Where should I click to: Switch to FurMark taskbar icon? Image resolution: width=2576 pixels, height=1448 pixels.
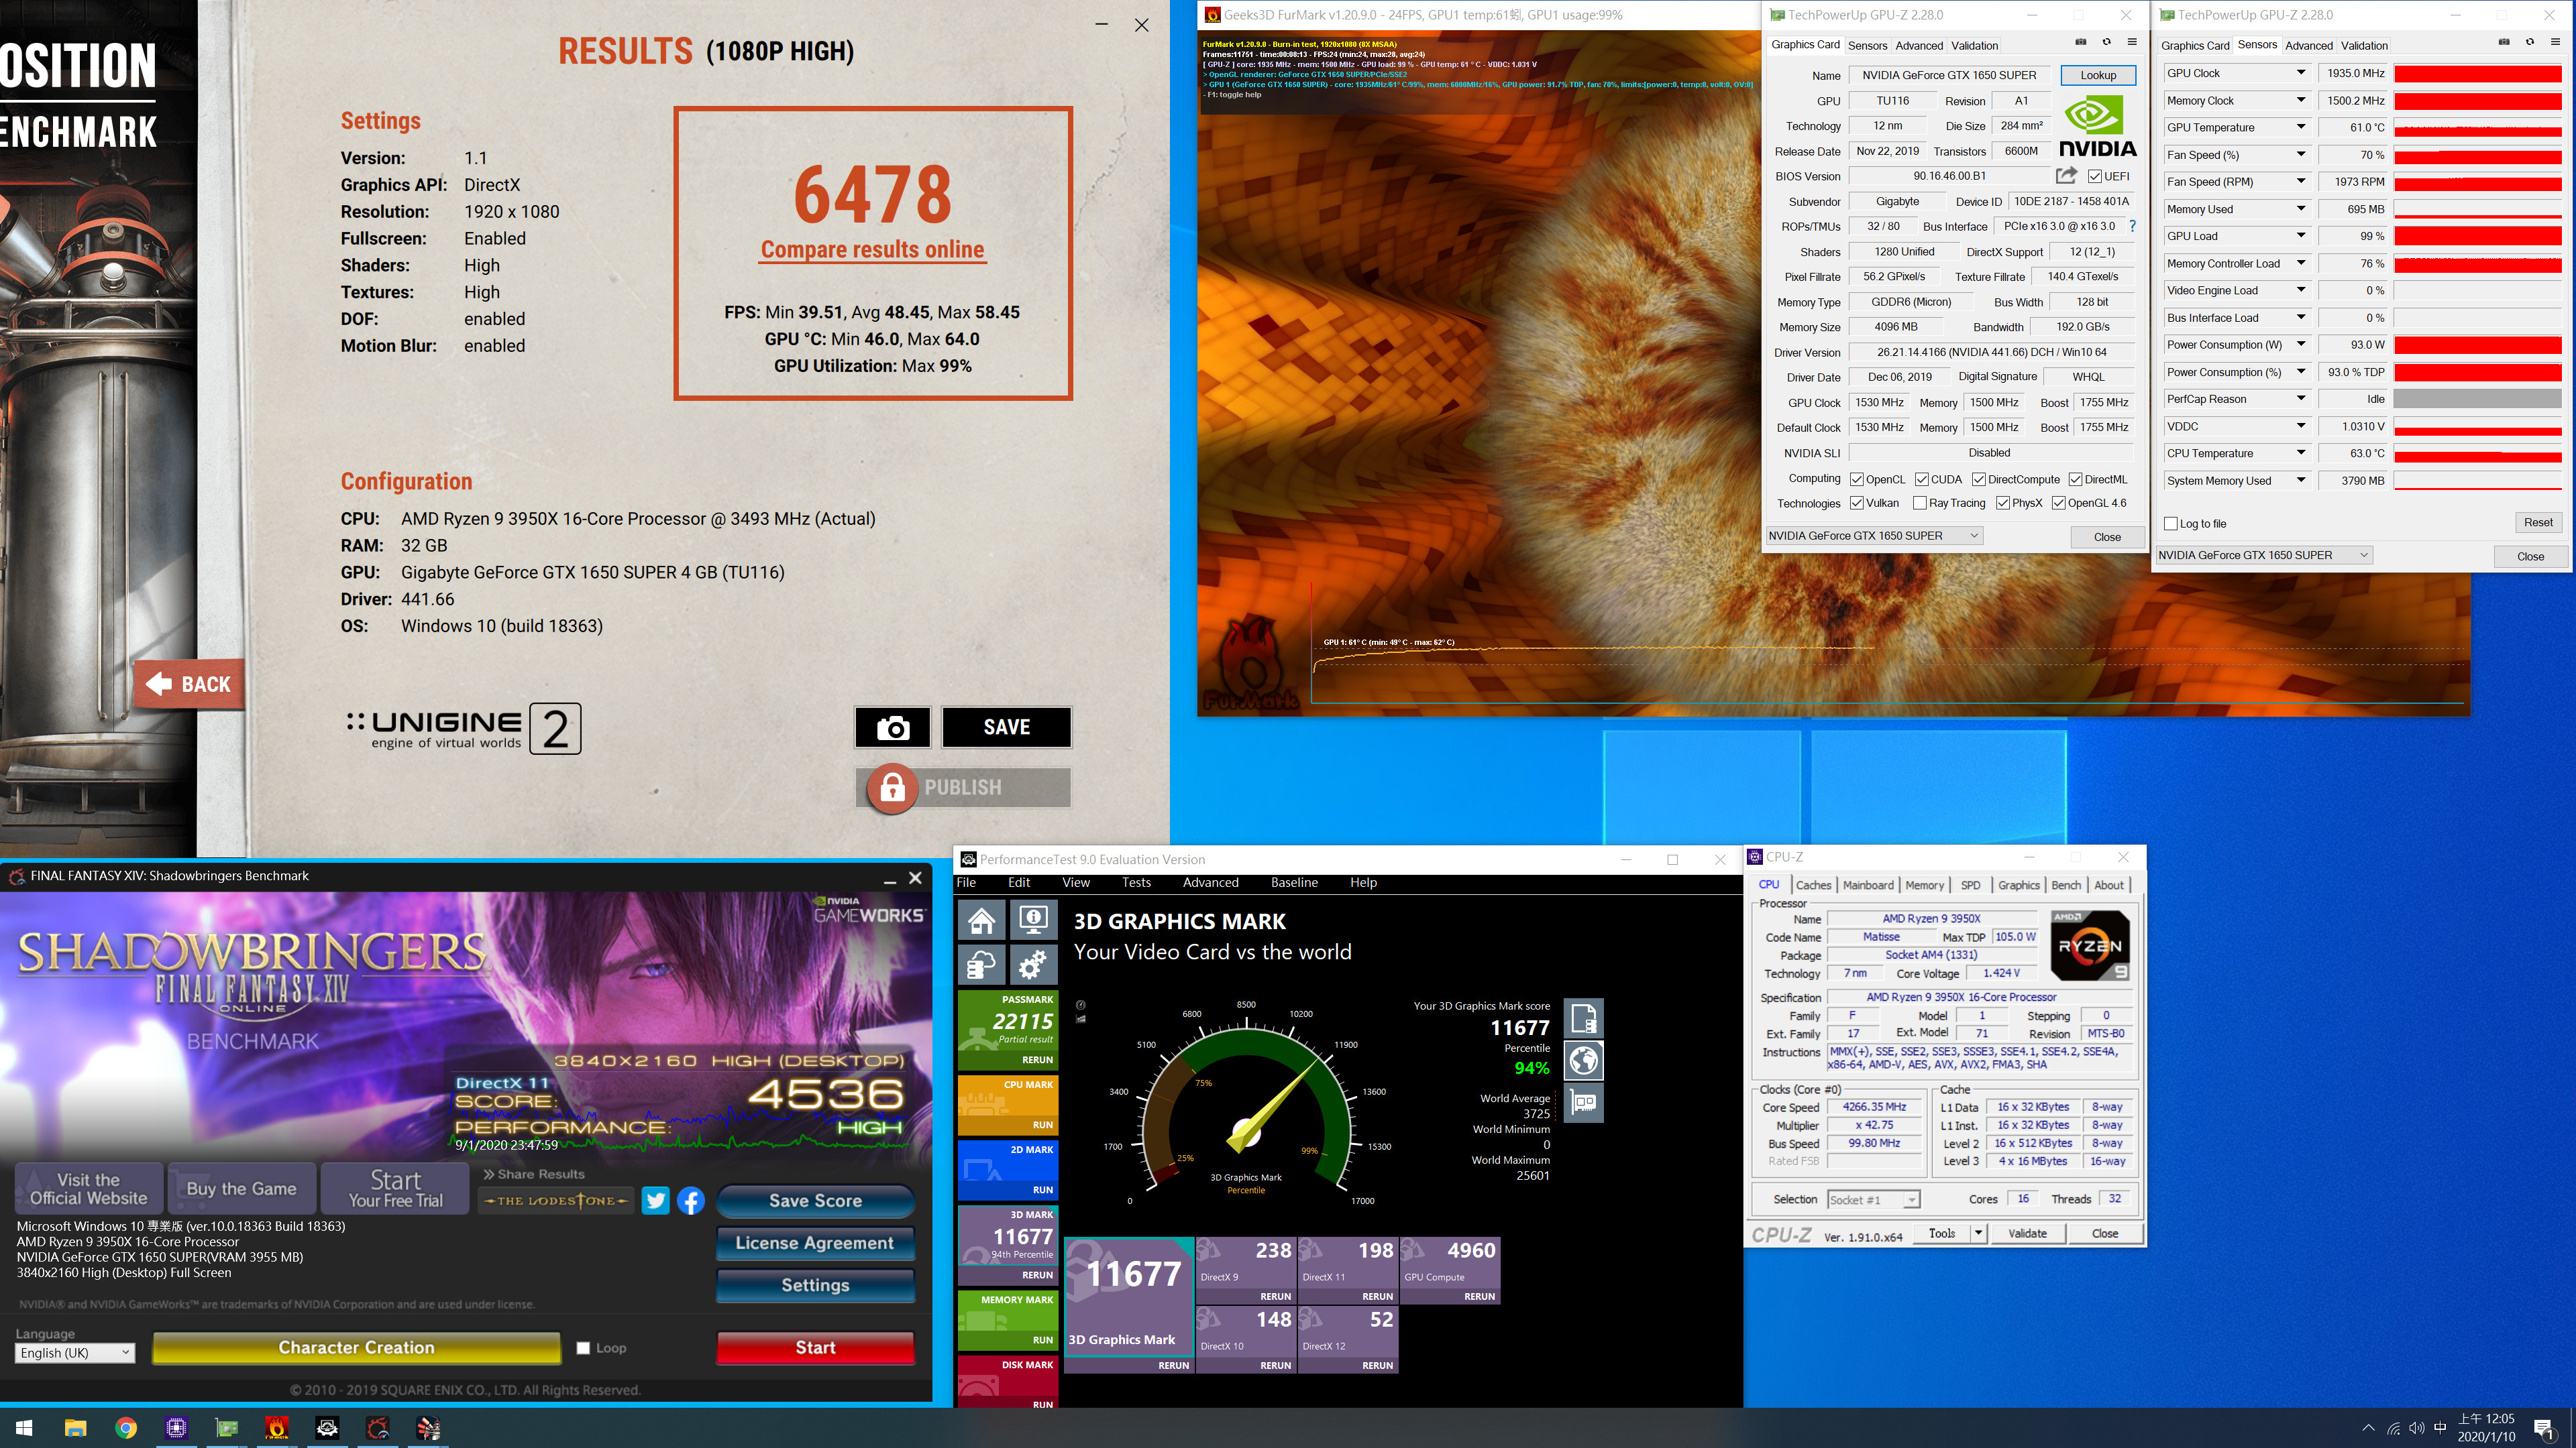coord(277,1428)
